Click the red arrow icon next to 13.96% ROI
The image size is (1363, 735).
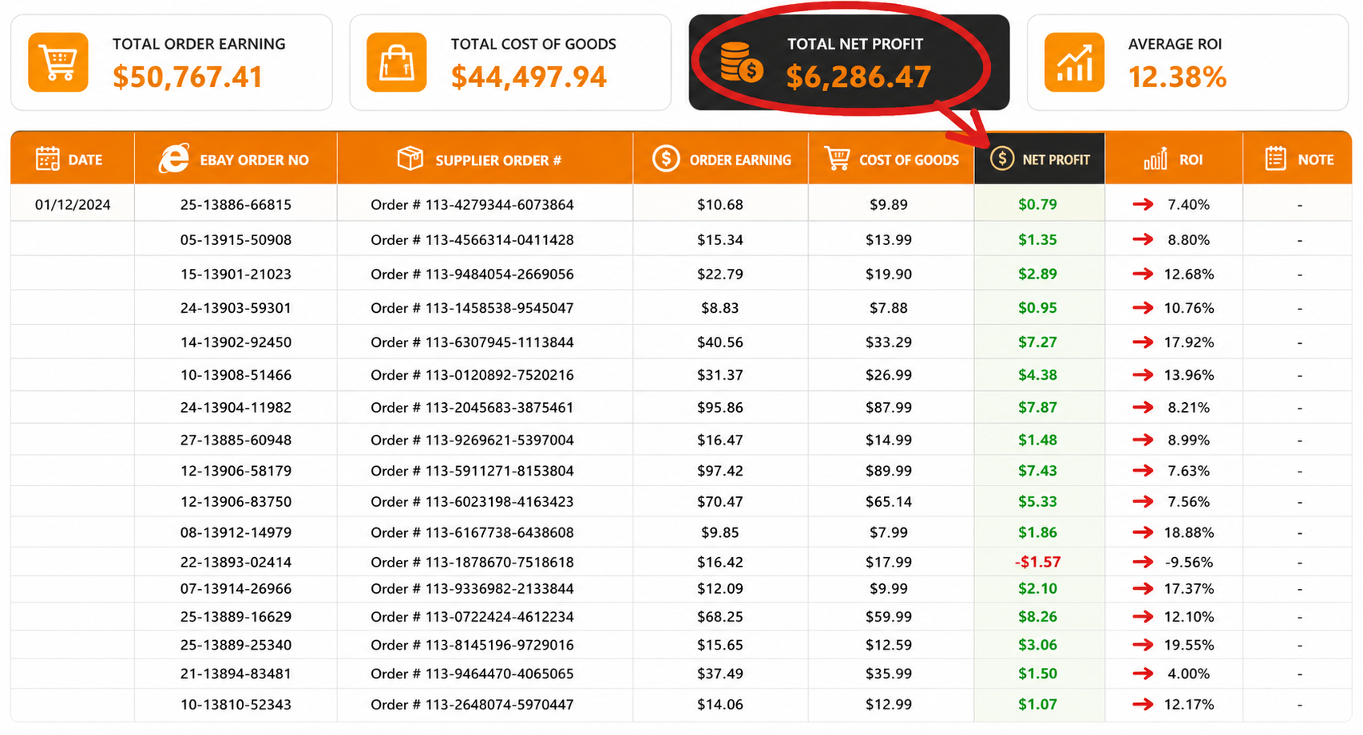click(x=1143, y=374)
